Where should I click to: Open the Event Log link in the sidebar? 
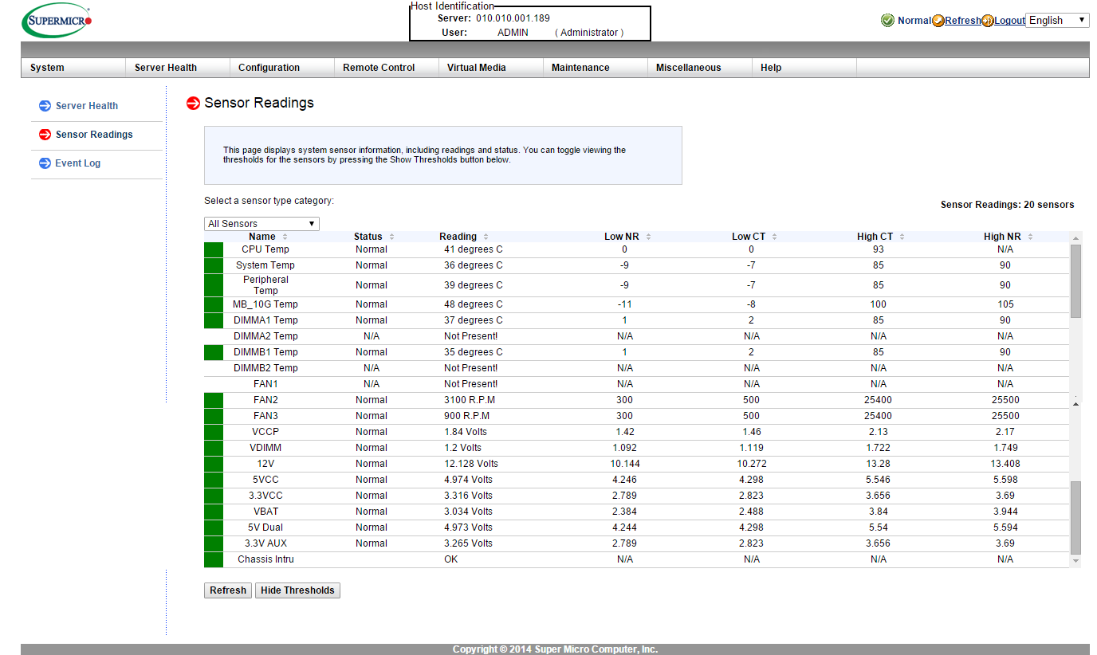coord(77,163)
